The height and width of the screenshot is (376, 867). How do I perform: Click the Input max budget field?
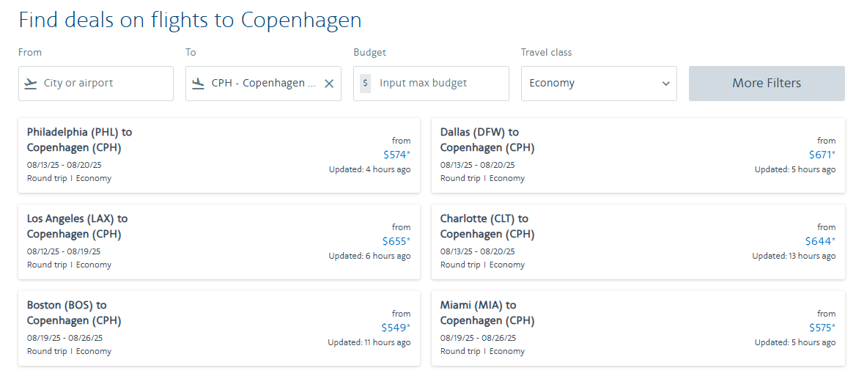(431, 84)
